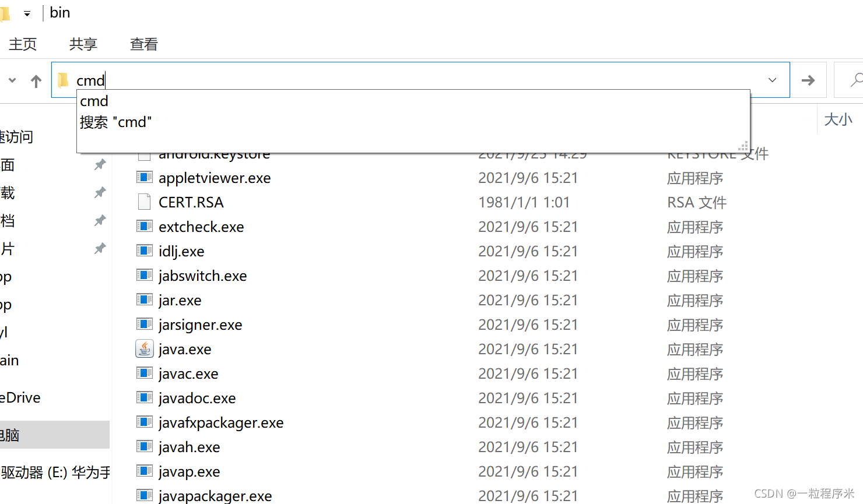Select the appletviewer.exe icon
This screenshot has width=863, height=504.
click(x=145, y=177)
